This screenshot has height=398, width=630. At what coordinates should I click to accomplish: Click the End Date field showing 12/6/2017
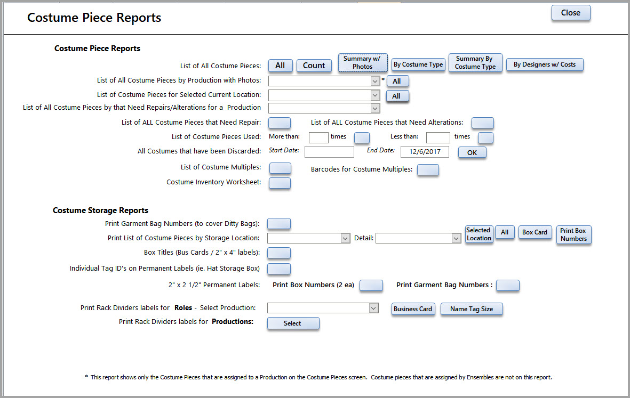[x=425, y=152]
